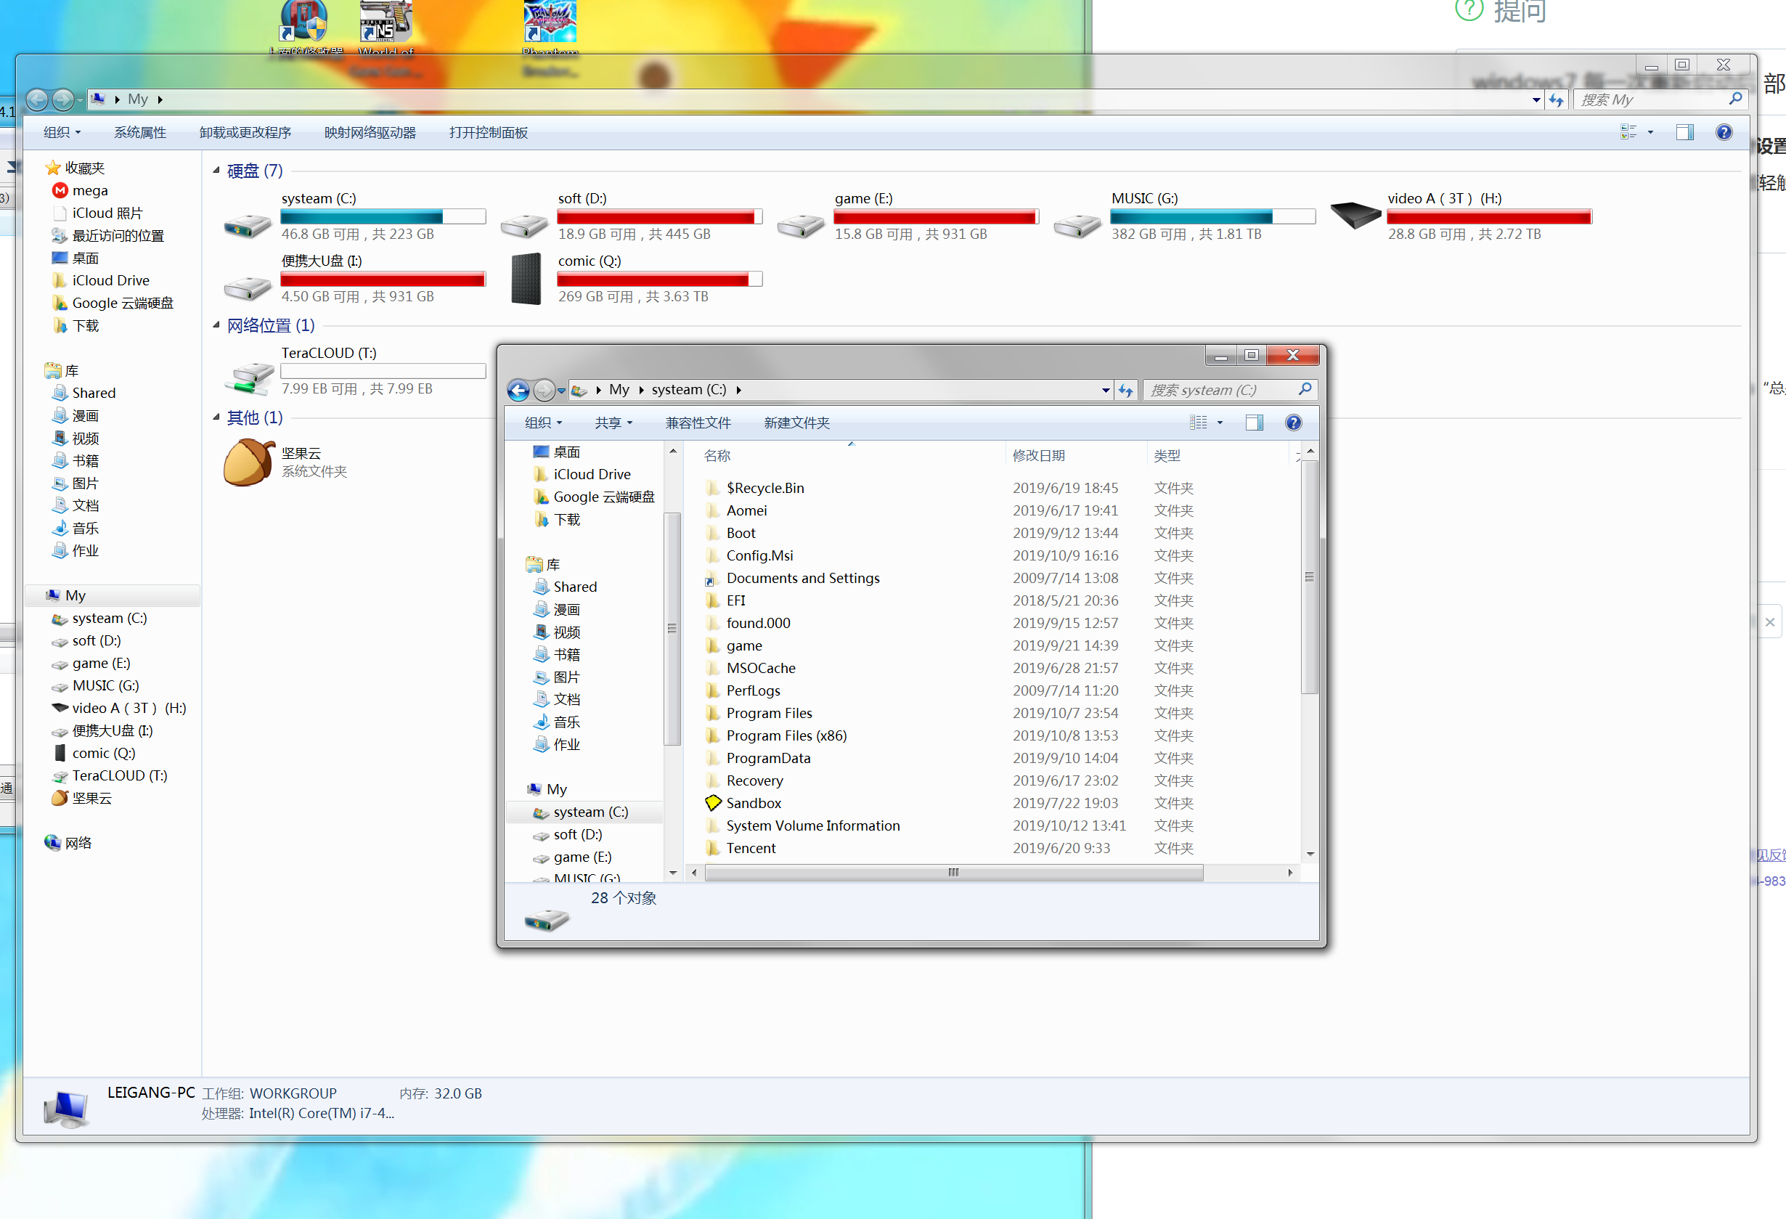Select Google 云端硬盘 in the main window sidebar

113,303
